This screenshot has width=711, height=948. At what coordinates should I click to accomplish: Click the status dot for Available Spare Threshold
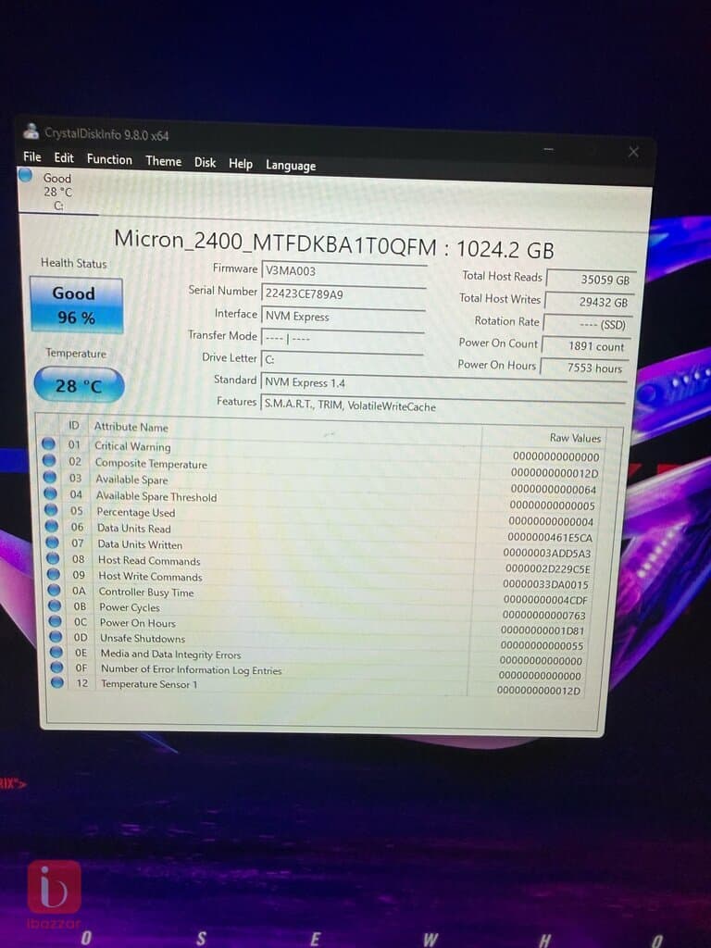pos(51,494)
